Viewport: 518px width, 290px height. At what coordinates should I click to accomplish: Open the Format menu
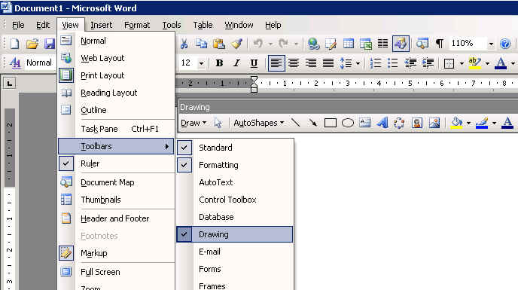click(137, 25)
